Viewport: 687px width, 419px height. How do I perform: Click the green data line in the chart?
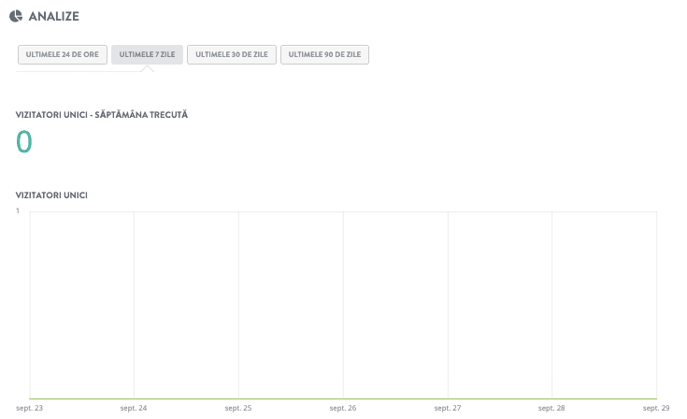click(x=343, y=398)
